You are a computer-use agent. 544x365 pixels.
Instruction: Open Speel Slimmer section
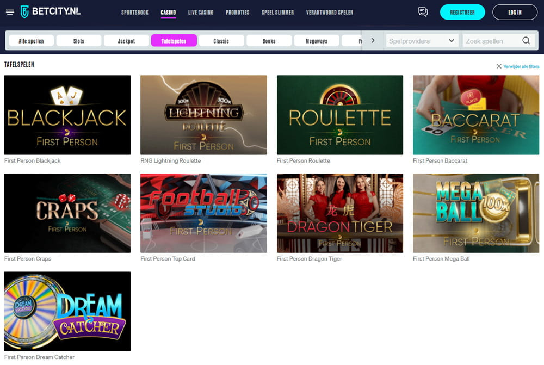(x=277, y=13)
